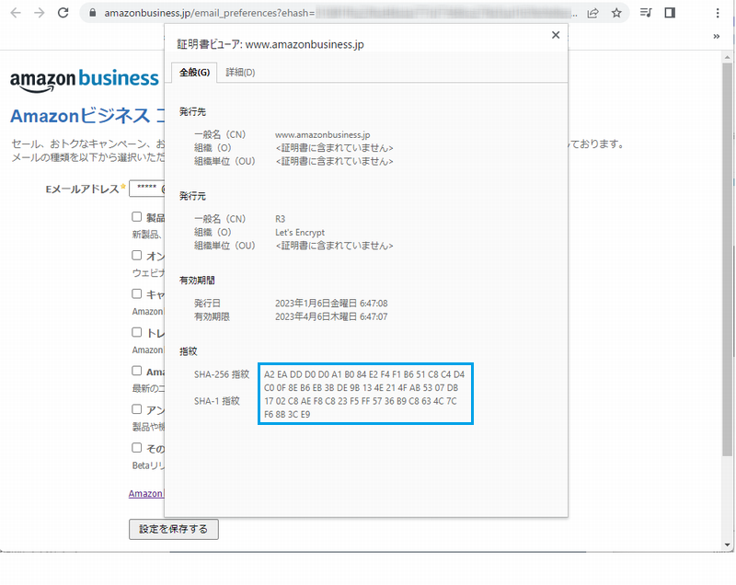Open the Amazon link at page bottom
This screenshot has height=585, width=736.
coord(147,493)
